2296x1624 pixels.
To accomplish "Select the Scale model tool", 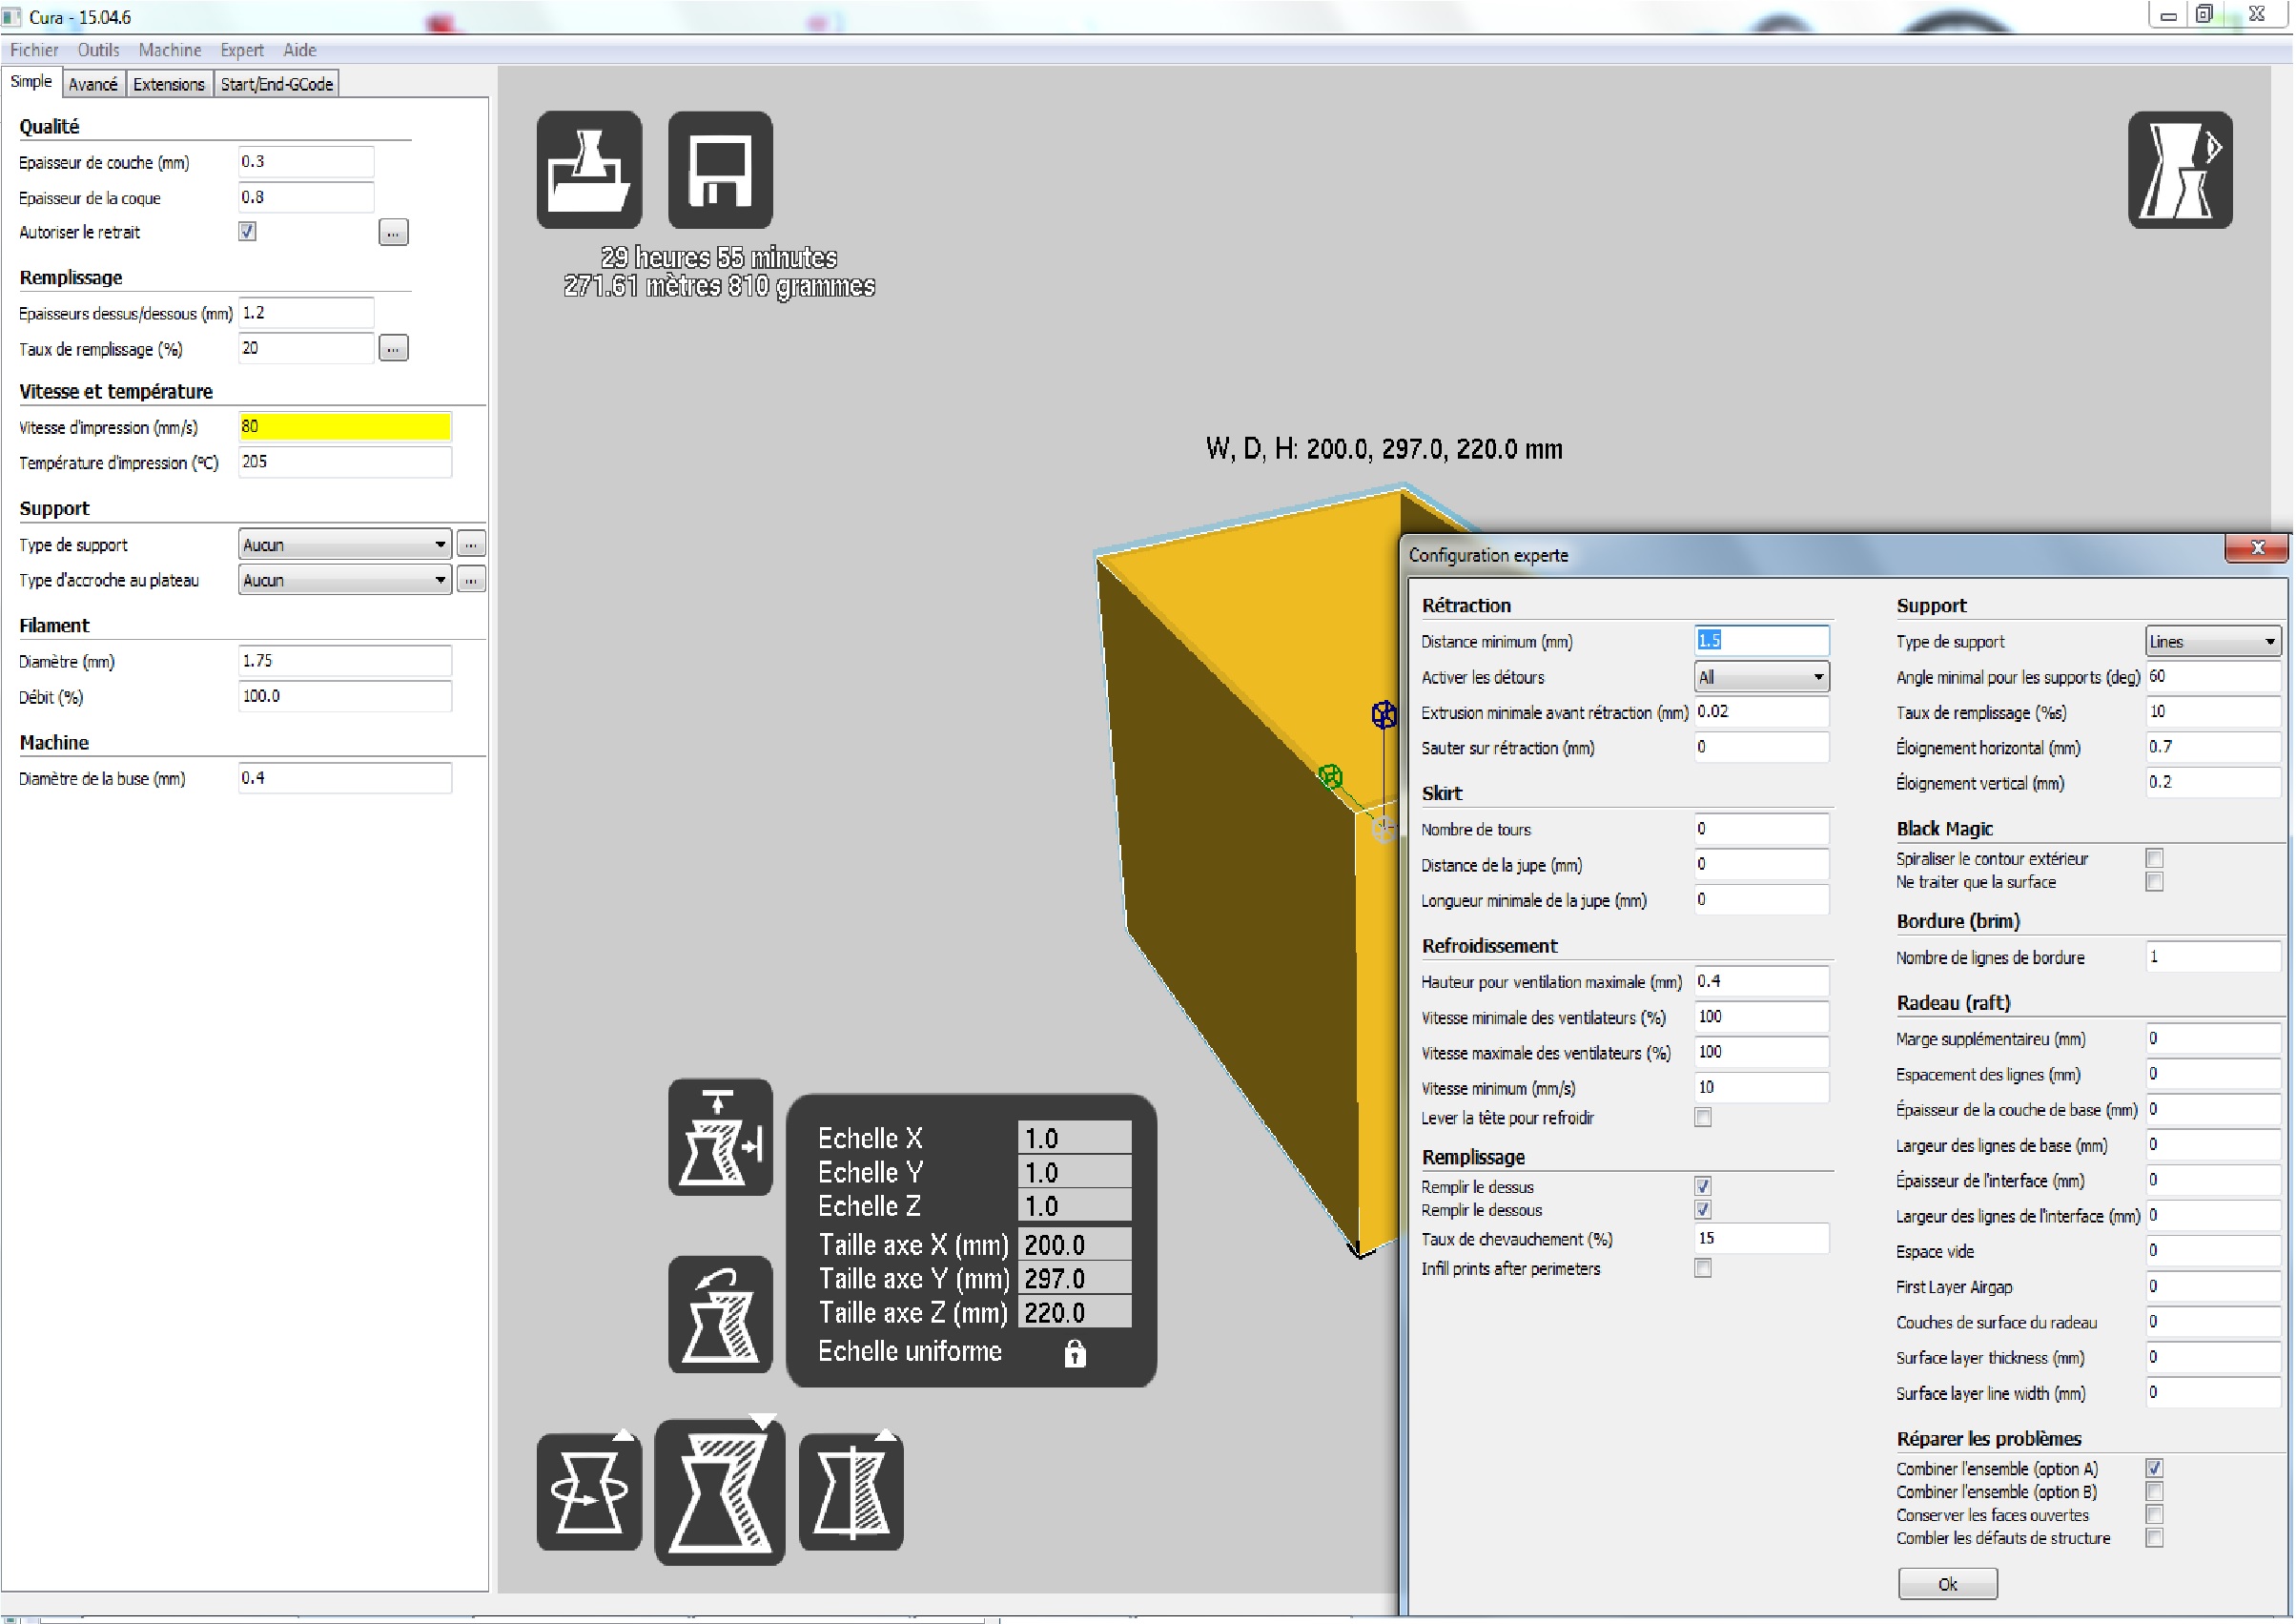I will (720, 1491).
